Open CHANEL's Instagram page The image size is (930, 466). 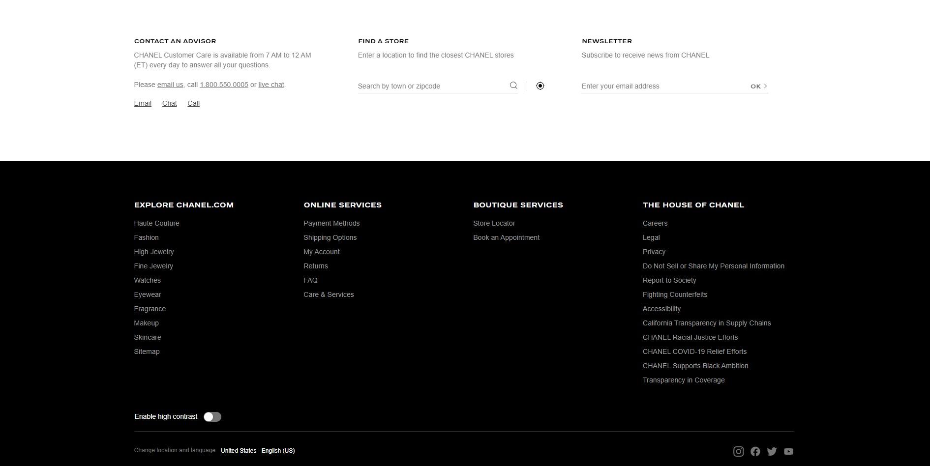click(x=738, y=451)
